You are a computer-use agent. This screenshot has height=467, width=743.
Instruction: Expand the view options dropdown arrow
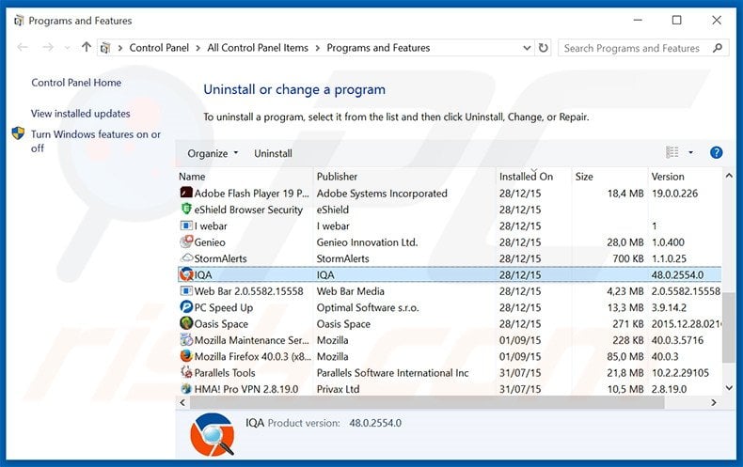pyautogui.click(x=690, y=152)
